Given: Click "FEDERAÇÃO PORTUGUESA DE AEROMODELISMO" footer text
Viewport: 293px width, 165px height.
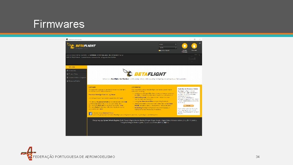Looking at the screenshot, I should point(74,157).
